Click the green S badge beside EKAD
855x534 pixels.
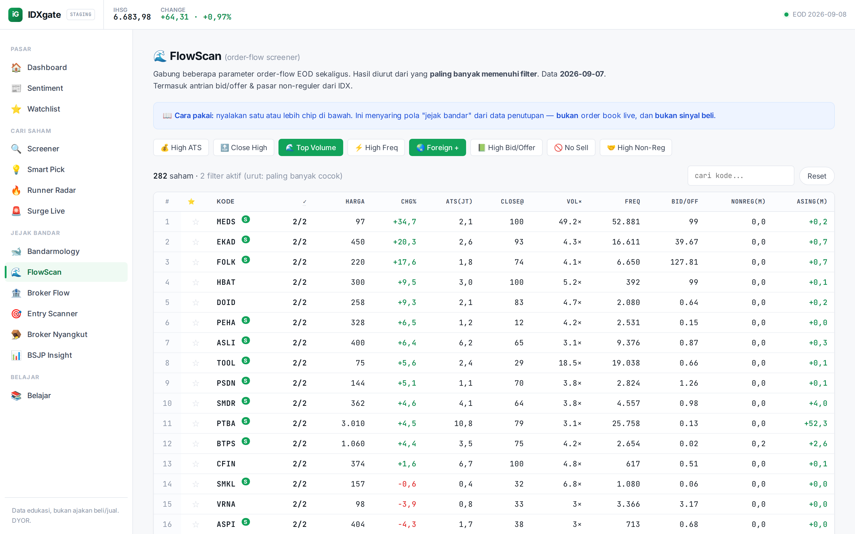[x=246, y=239]
